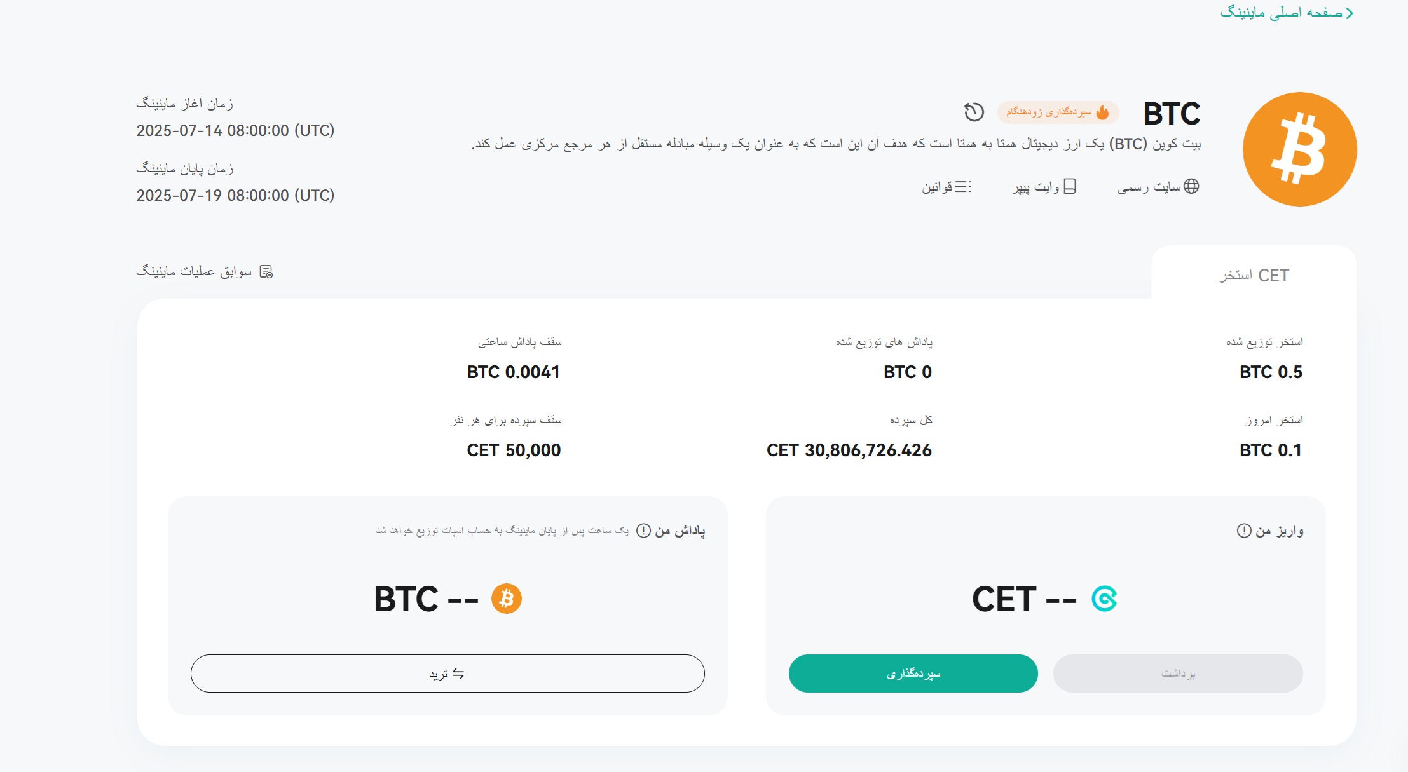Click the info icon next to پاداش من

click(x=643, y=531)
